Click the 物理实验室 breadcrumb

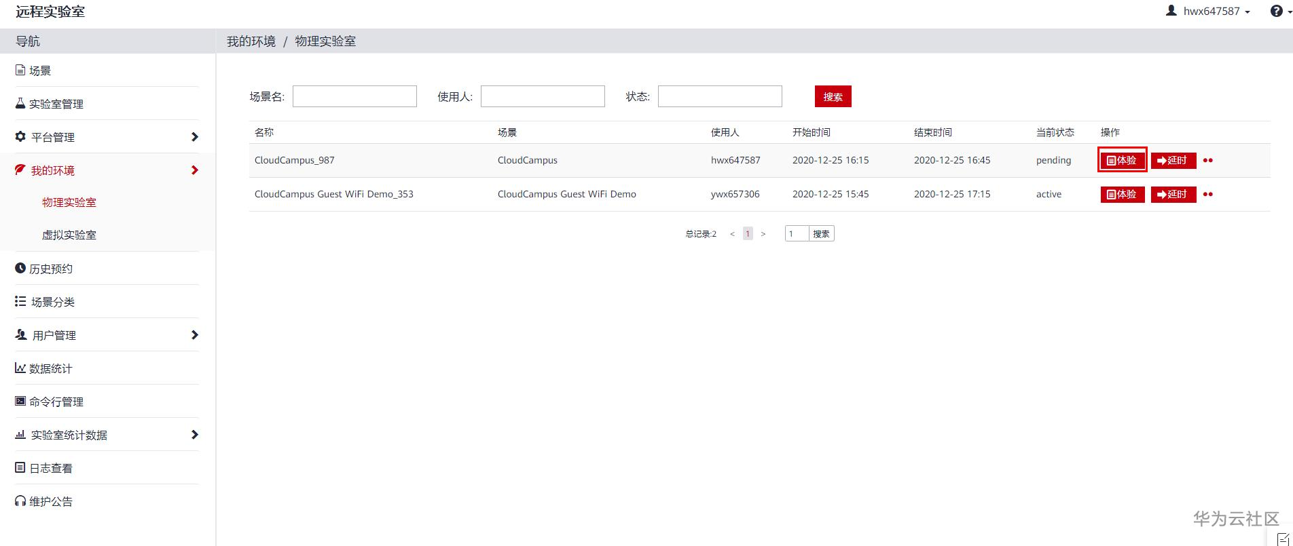[x=325, y=41]
